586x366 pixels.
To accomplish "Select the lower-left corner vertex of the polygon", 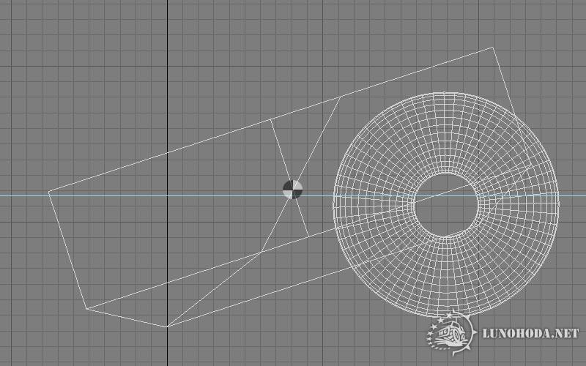I will [87, 308].
